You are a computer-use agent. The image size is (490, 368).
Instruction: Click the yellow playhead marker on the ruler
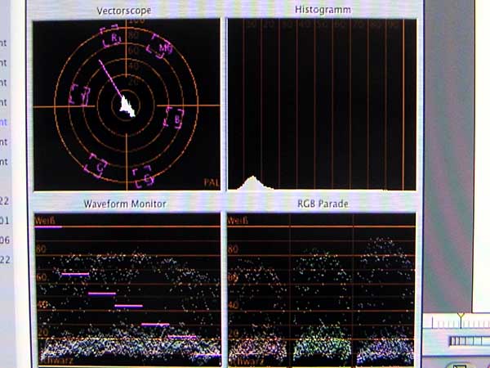coord(461,316)
